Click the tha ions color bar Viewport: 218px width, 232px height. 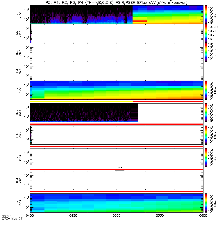point(206,113)
